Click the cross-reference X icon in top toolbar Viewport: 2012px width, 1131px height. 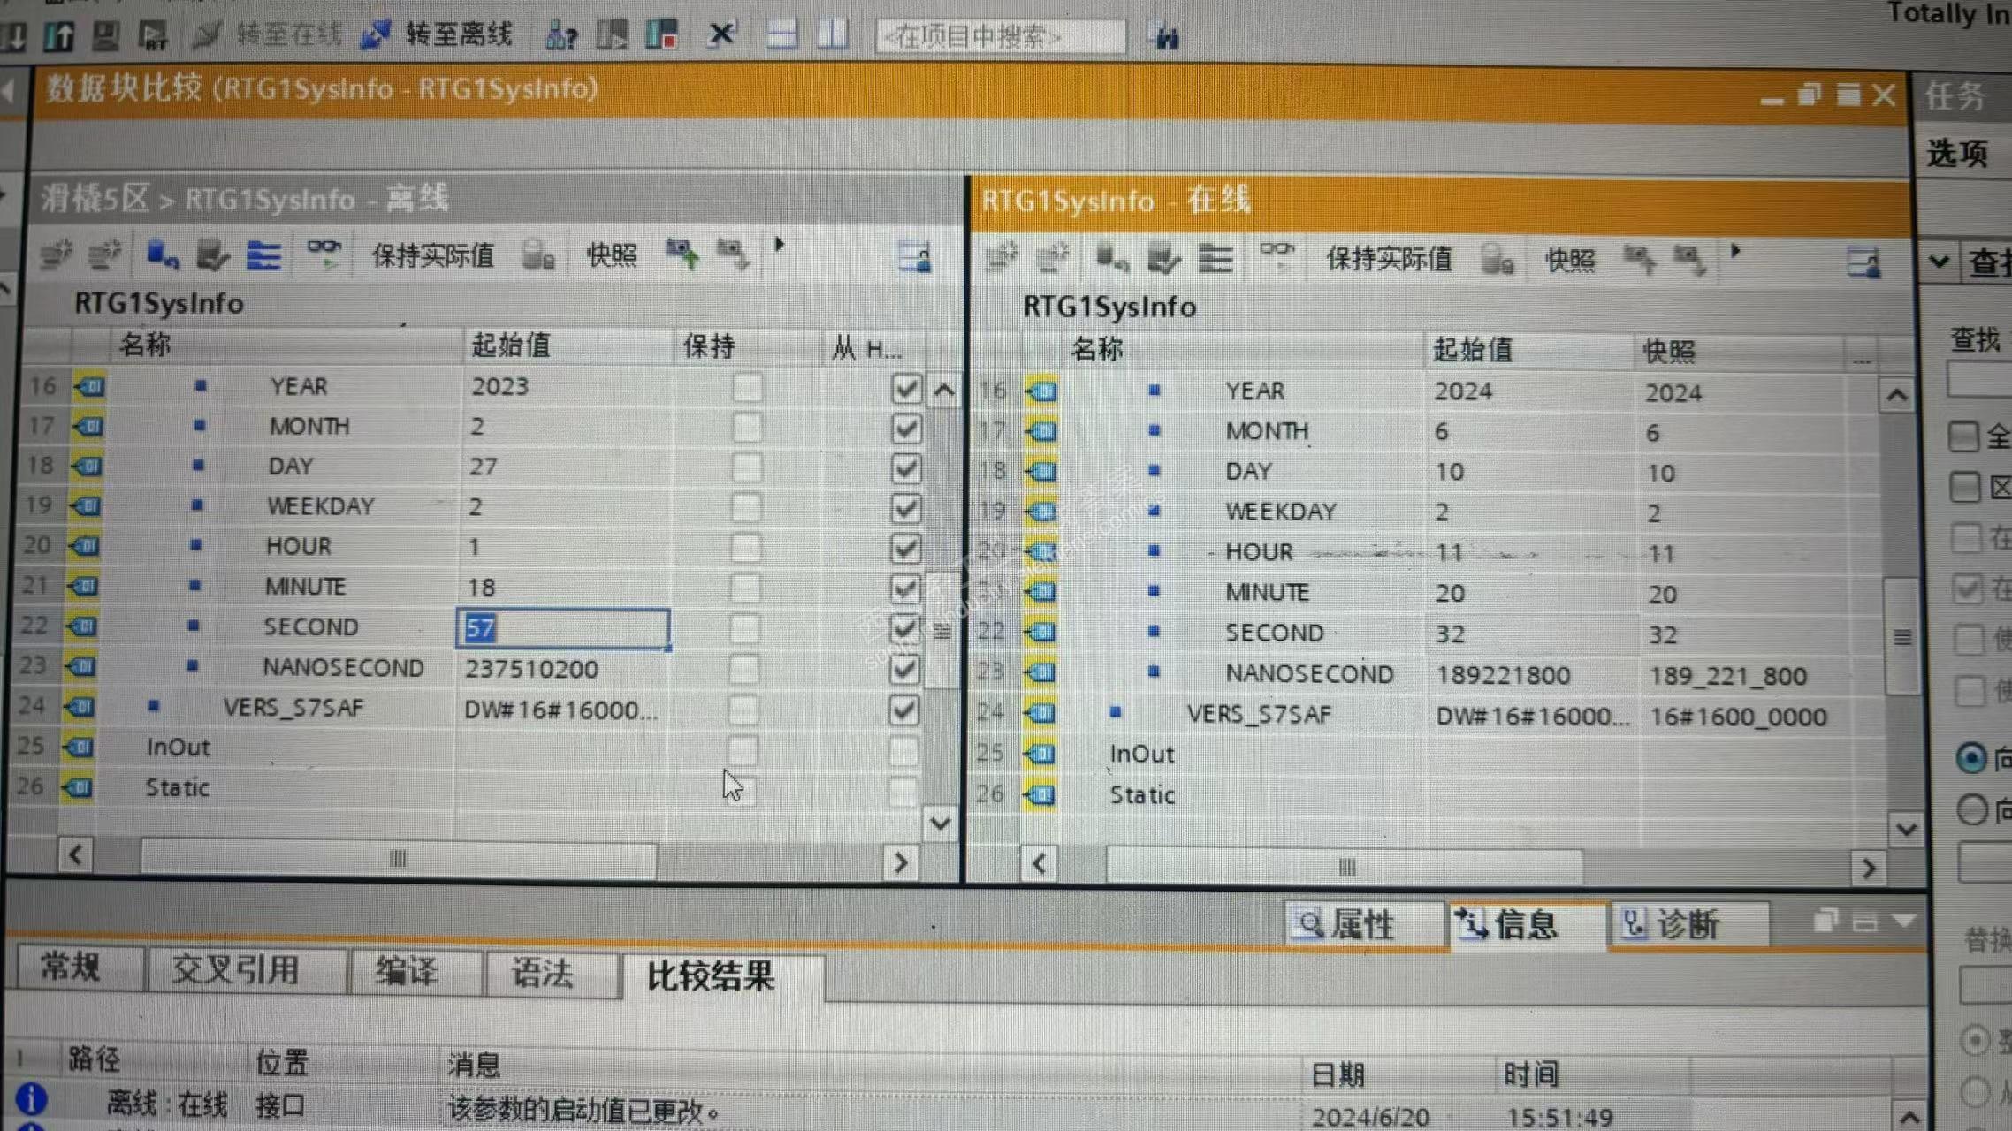[x=721, y=35]
